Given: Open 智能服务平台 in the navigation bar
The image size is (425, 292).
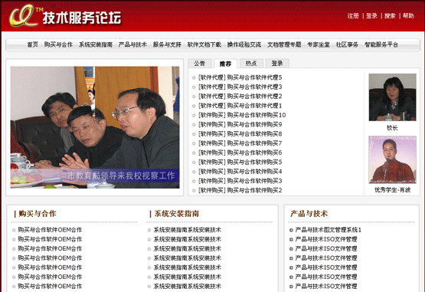Looking at the screenshot, I should [x=381, y=44].
